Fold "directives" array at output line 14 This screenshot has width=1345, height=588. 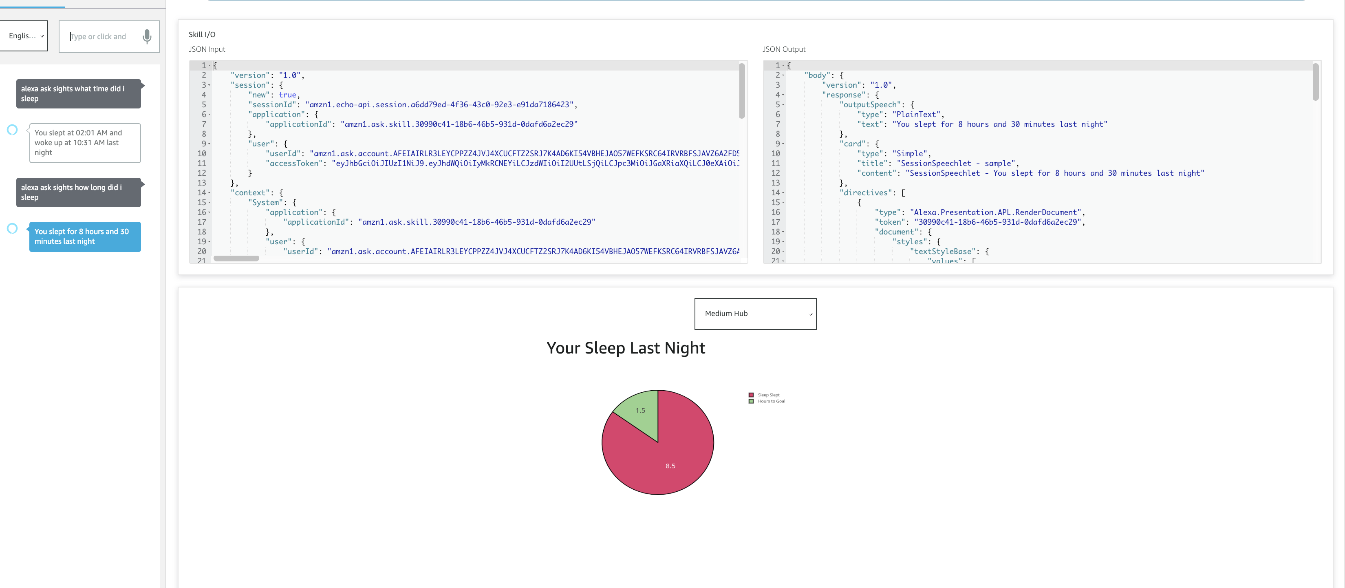tap(783, 193)
